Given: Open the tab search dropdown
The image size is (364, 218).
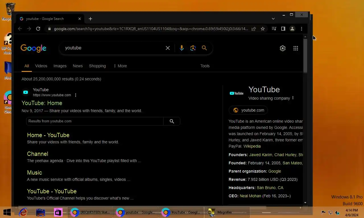Looking at the screenshot, I should pos(273,19).
